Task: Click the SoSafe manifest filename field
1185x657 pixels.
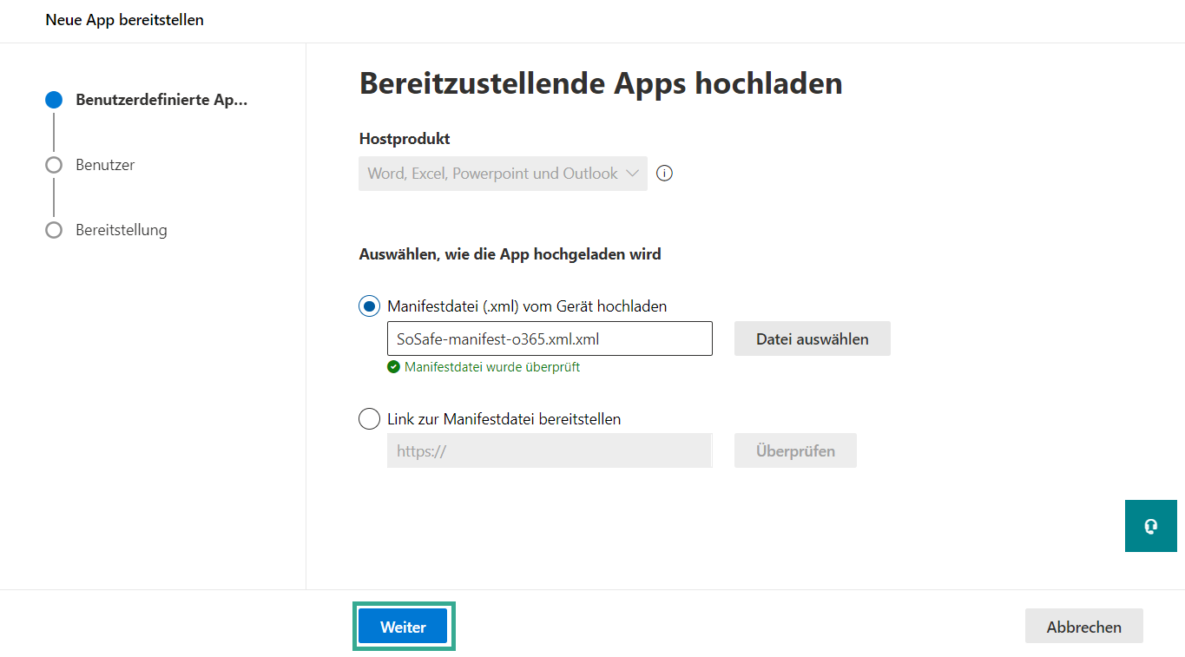Action: tap(549, 339)
